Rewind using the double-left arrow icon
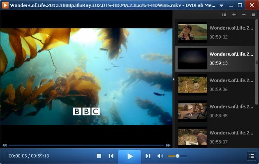The width and height of the screenshot is (259, 164). [x=5, y=146]
